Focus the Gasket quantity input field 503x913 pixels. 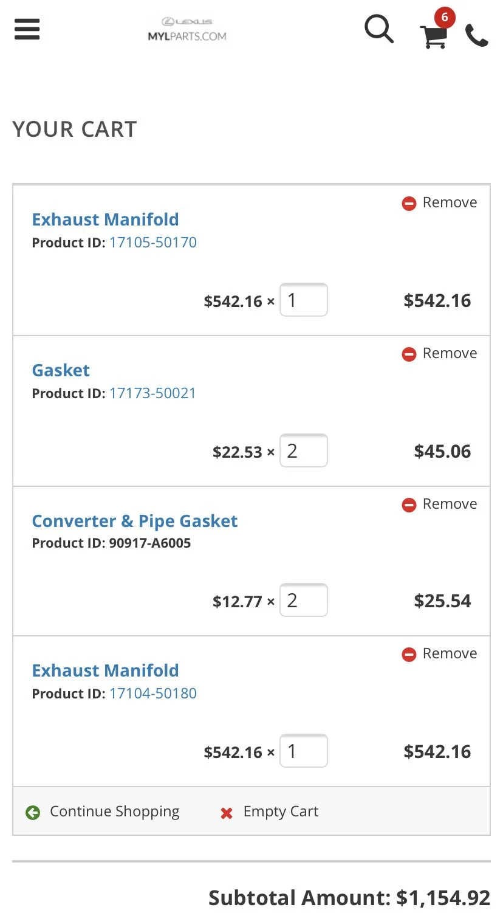pyautogui.click(x=304, y=450)
